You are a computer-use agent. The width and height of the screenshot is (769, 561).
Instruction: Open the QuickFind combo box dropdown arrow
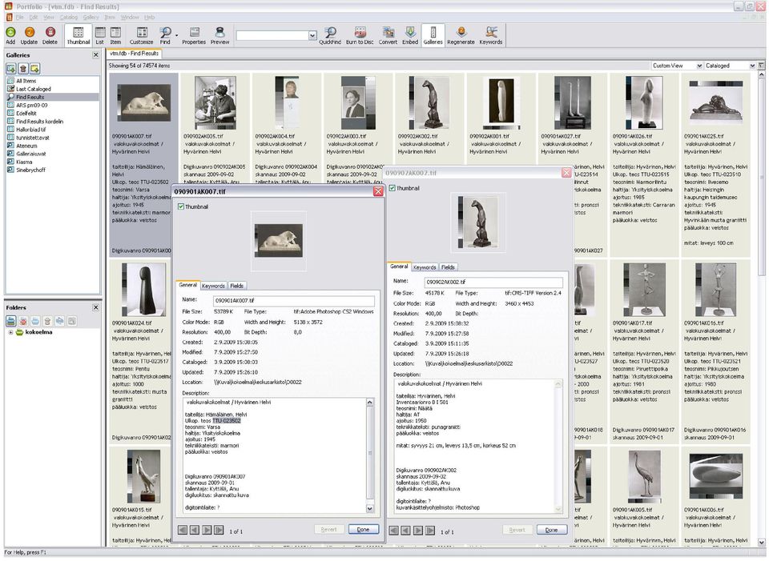click(312, 36)
